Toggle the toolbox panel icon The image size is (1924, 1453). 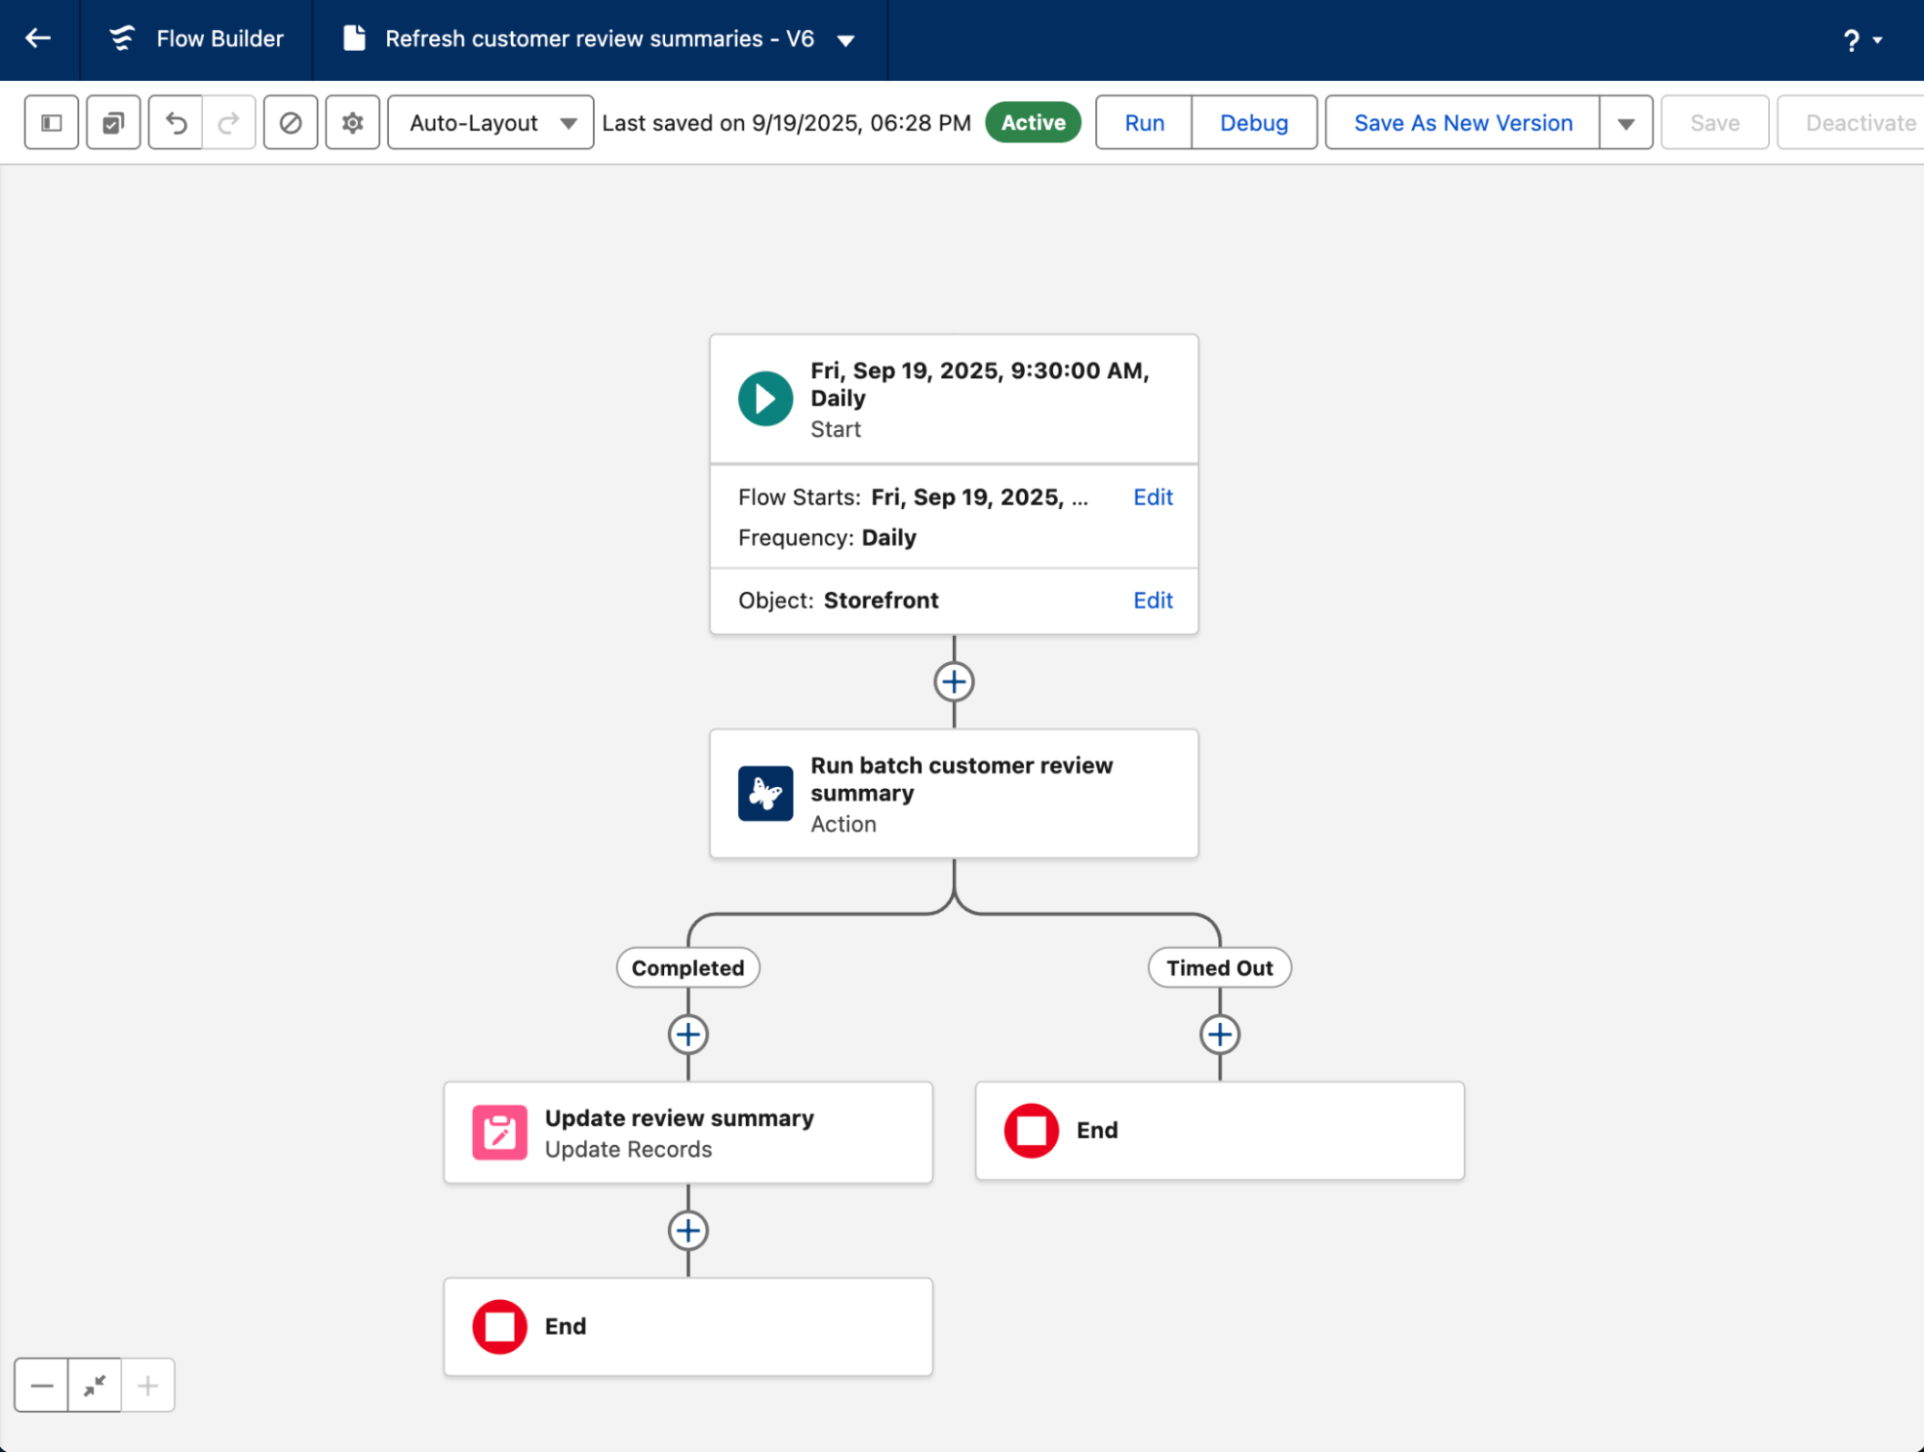[50, 122]
